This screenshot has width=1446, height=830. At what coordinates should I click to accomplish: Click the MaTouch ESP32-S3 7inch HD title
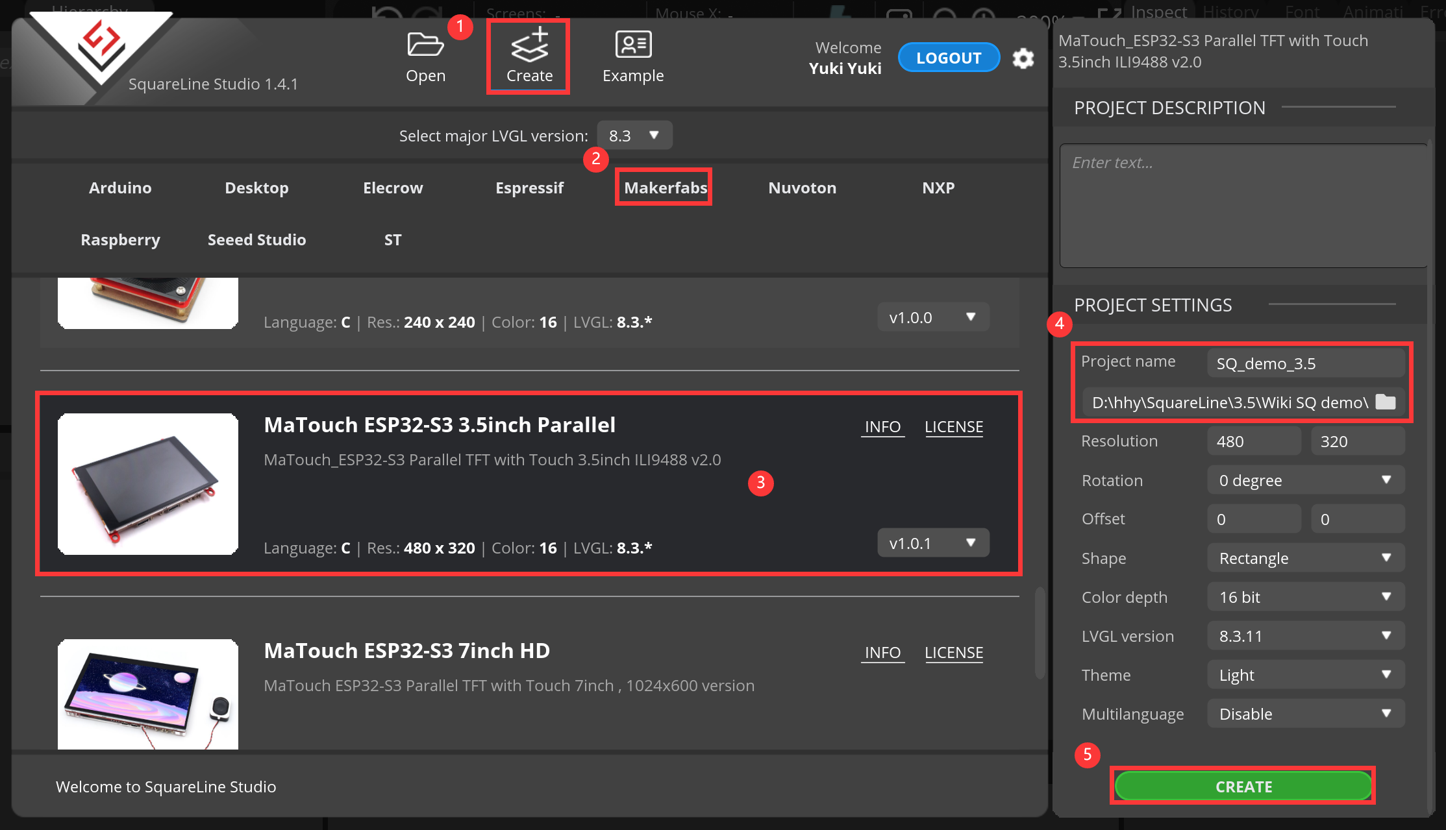[407, 650]
